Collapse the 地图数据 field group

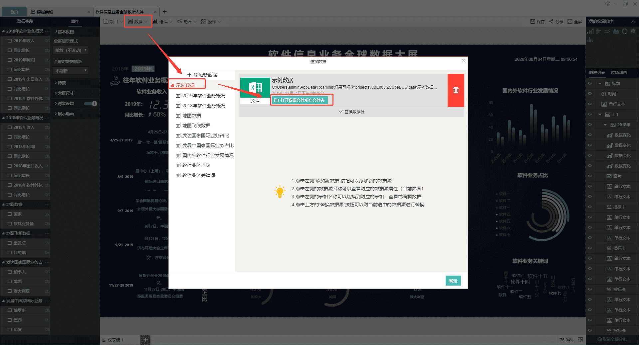click(x=3, y=205)
